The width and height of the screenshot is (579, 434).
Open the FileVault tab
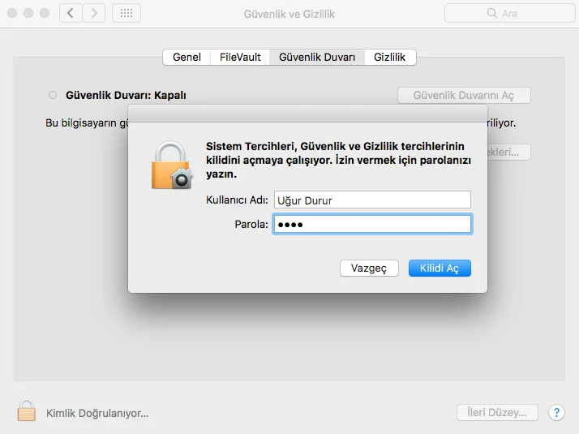pos(240,57)
